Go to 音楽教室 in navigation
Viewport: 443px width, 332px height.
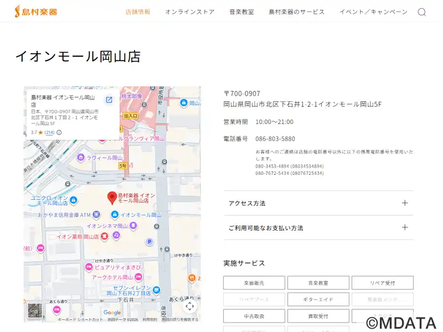tap(241, 12)
